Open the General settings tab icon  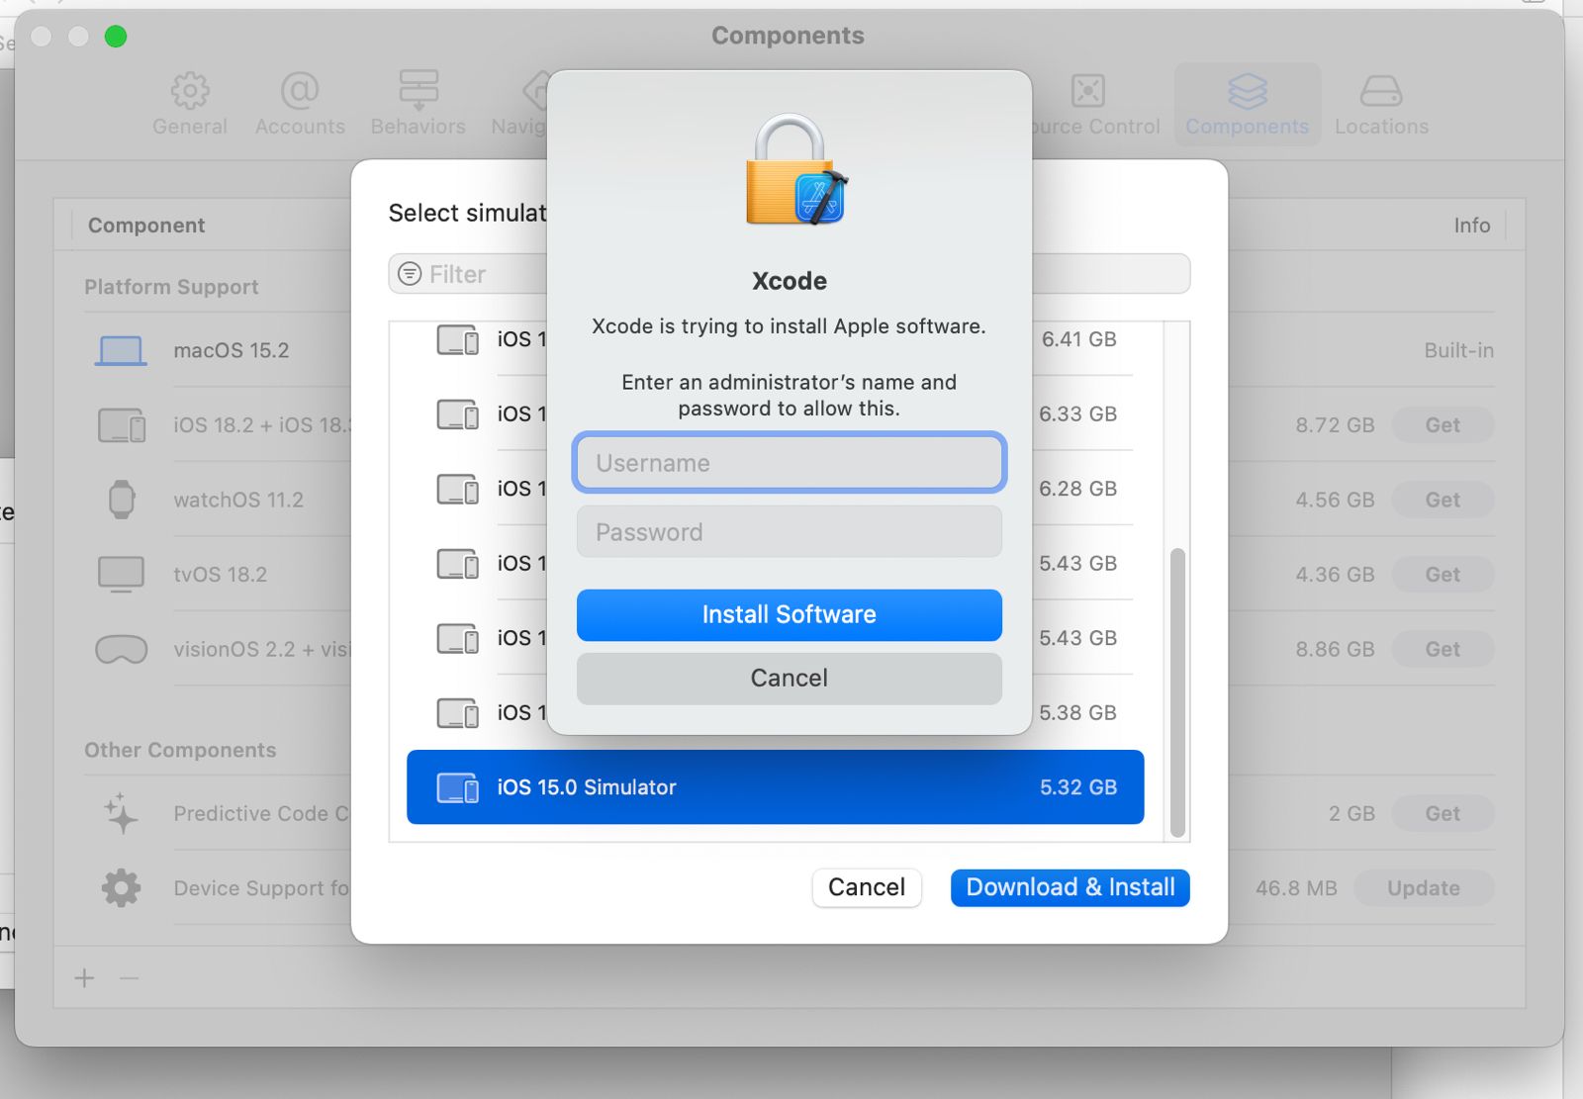click(x=190, y=91)
